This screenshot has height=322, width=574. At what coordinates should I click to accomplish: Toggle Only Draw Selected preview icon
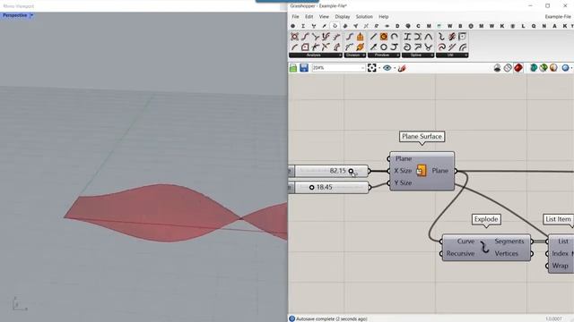[x=534, y=68]
